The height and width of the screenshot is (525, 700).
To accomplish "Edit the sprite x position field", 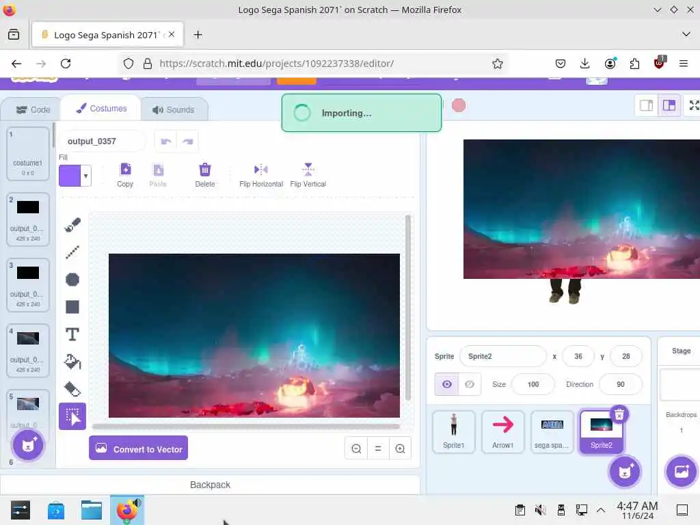I will pyautogui.click(x=578, y=356).
